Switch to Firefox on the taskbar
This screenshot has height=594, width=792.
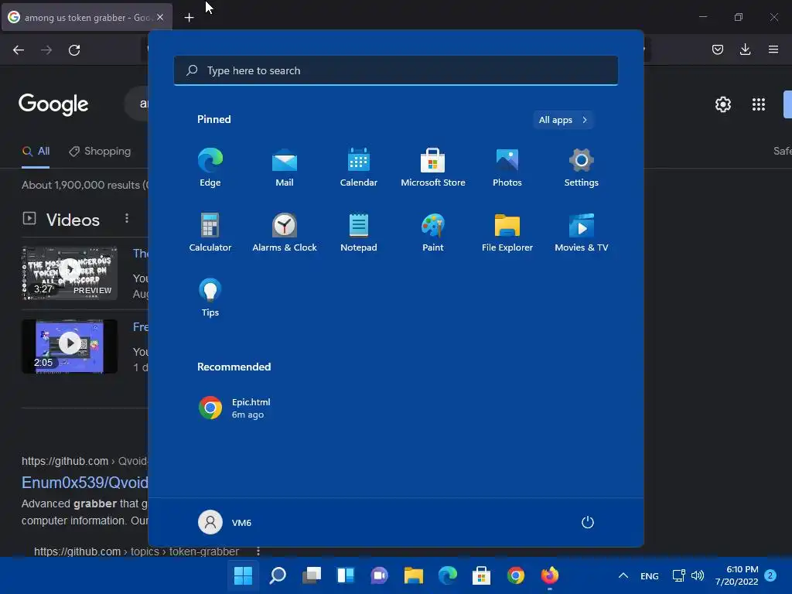(550, 575)
